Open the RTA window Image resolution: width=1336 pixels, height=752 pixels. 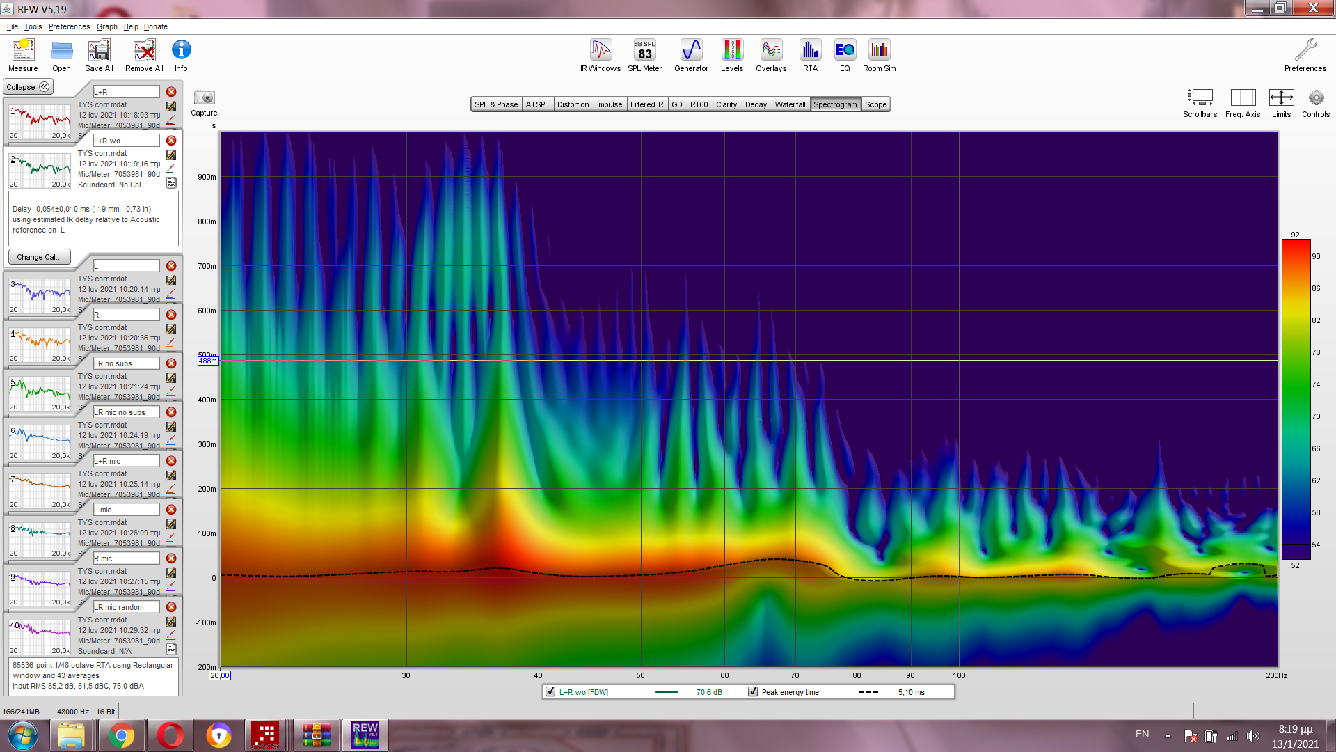[810, 55]
